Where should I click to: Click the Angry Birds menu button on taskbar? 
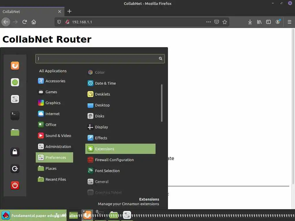click(6, 215)
